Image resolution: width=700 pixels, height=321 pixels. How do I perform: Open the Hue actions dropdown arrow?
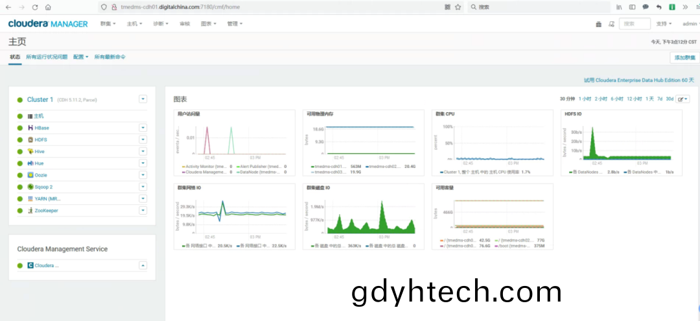(x=143, y=163)
